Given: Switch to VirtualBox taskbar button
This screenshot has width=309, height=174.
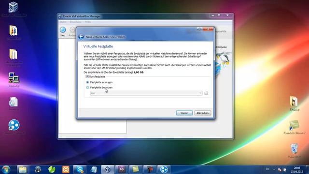Looking at the screenshot, I should coord(108,170).
